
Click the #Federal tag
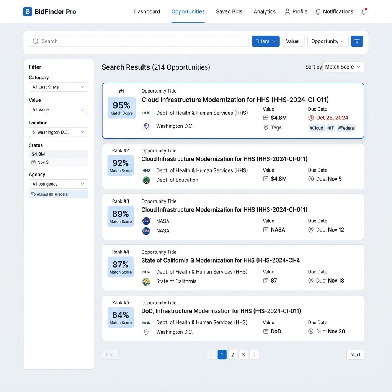coord(346,128)
